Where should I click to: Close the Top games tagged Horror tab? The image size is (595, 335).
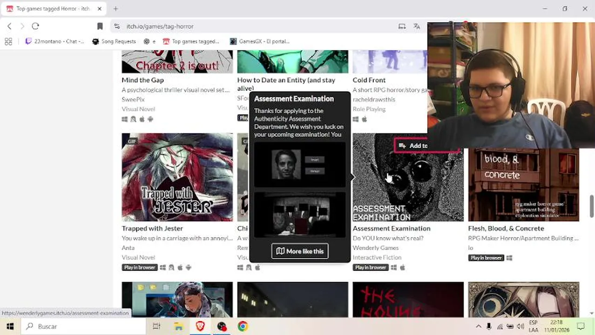tap(99, 8)
